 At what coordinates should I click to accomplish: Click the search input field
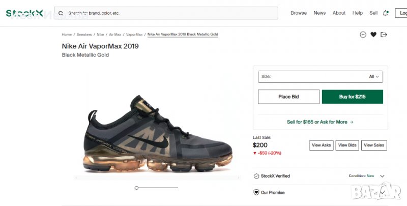[x=168, y=13]
